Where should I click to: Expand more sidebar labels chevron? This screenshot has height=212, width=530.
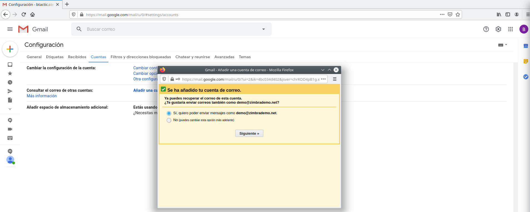click(10, 109)
